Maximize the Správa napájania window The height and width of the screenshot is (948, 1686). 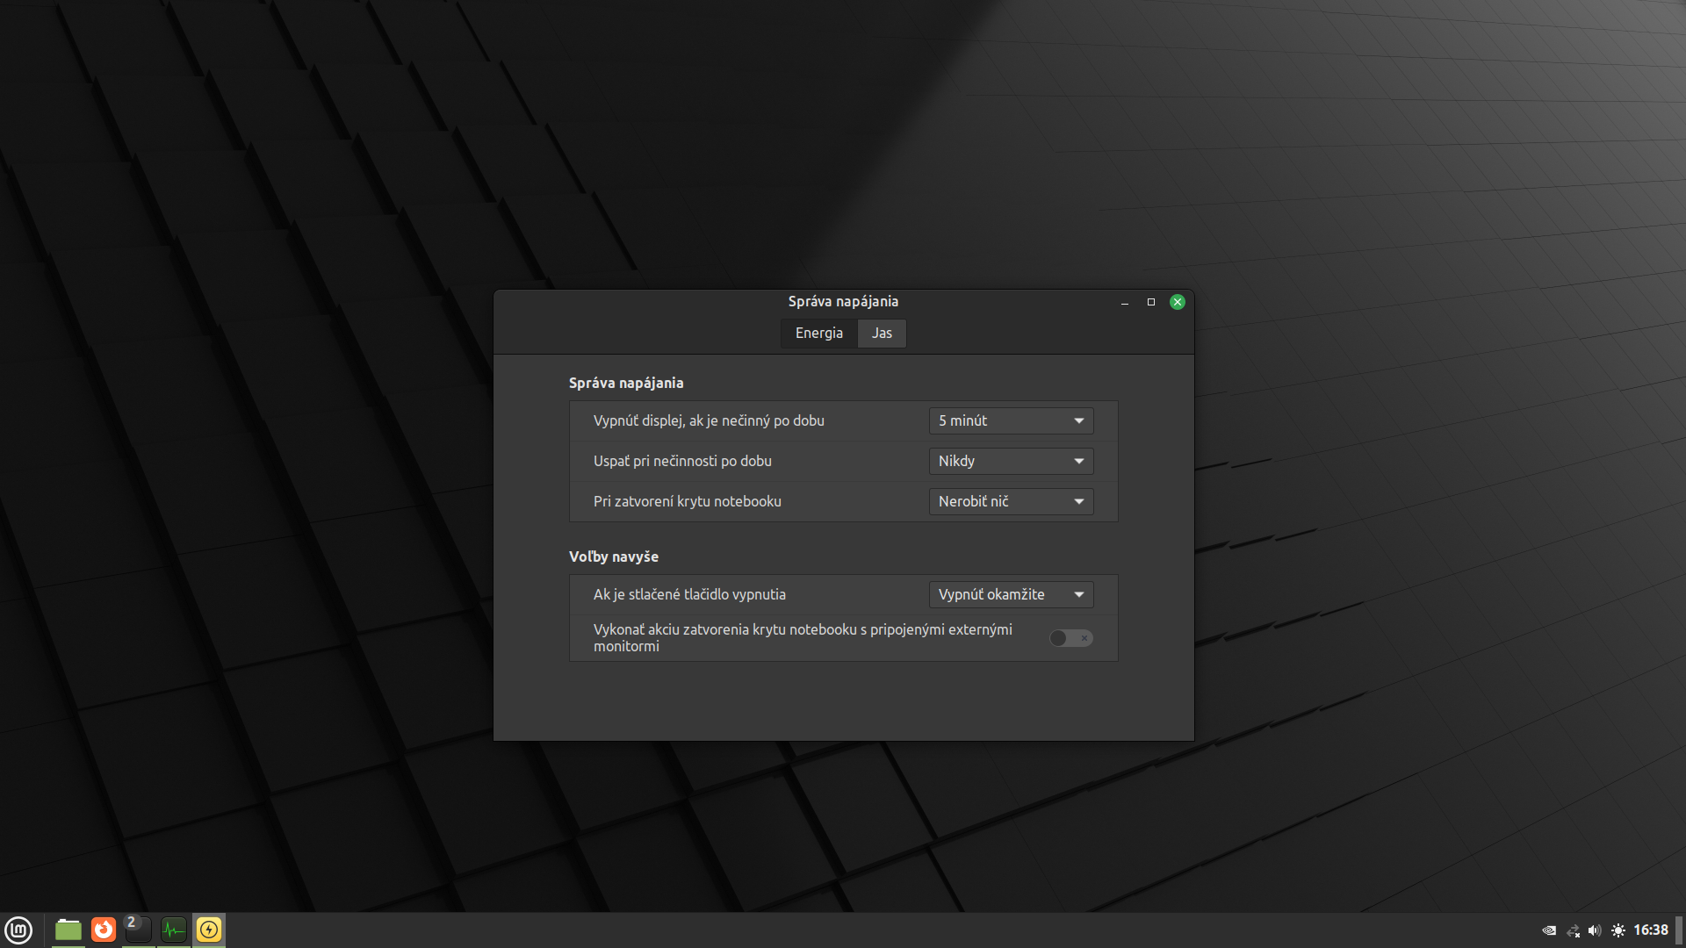coord(1150,302)
